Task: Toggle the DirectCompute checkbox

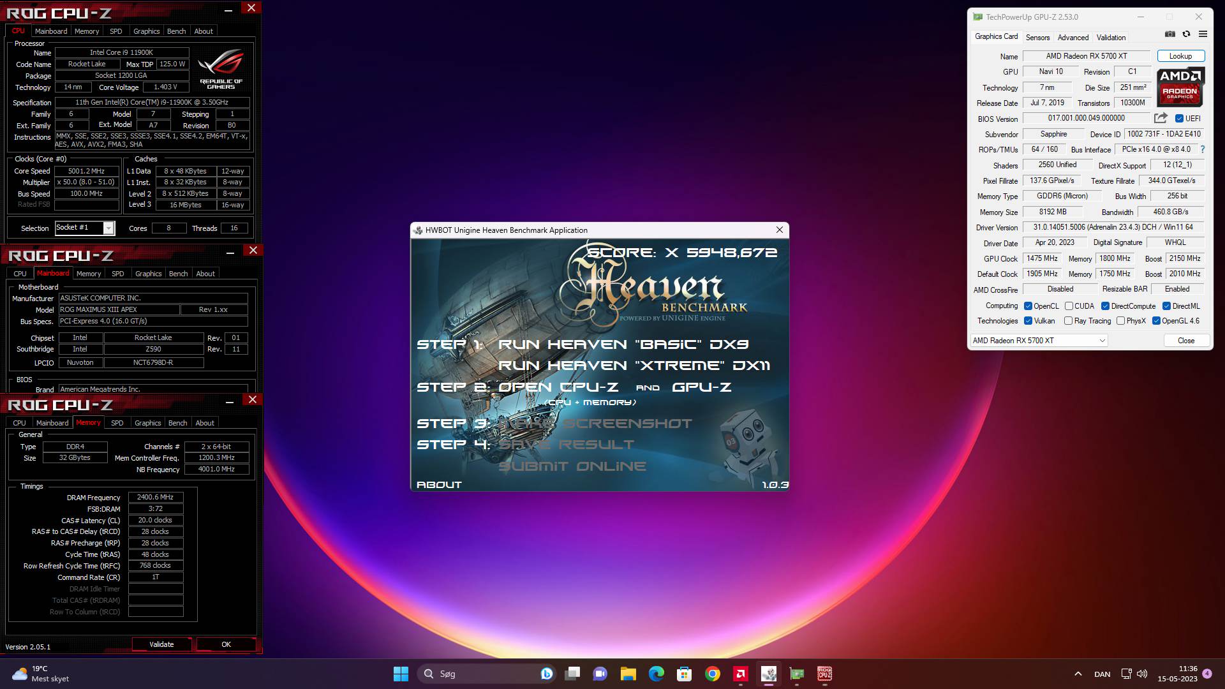Action: pyautogui.click(x=1105, y=306)
